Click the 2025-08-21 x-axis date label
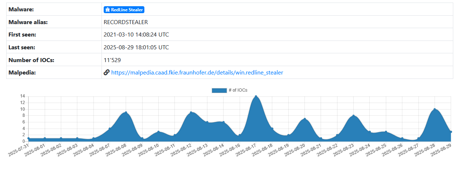The width and height of the screenshot is (465, 172). [311, 149]
